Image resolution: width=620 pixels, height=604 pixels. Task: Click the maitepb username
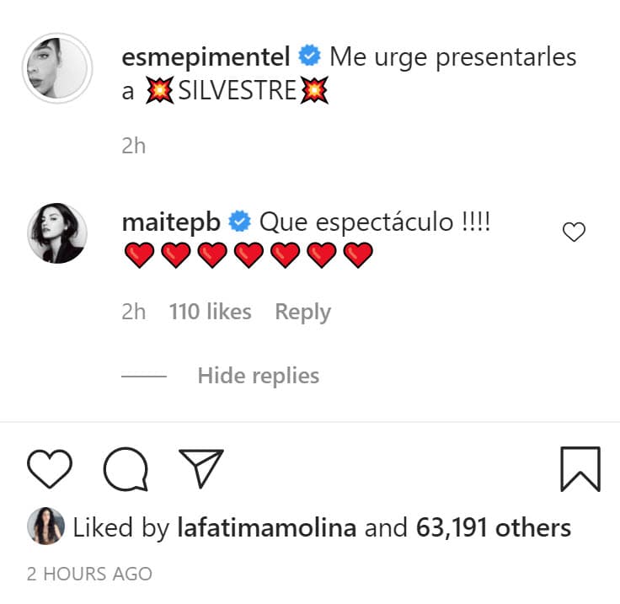(x=171, y=222)
